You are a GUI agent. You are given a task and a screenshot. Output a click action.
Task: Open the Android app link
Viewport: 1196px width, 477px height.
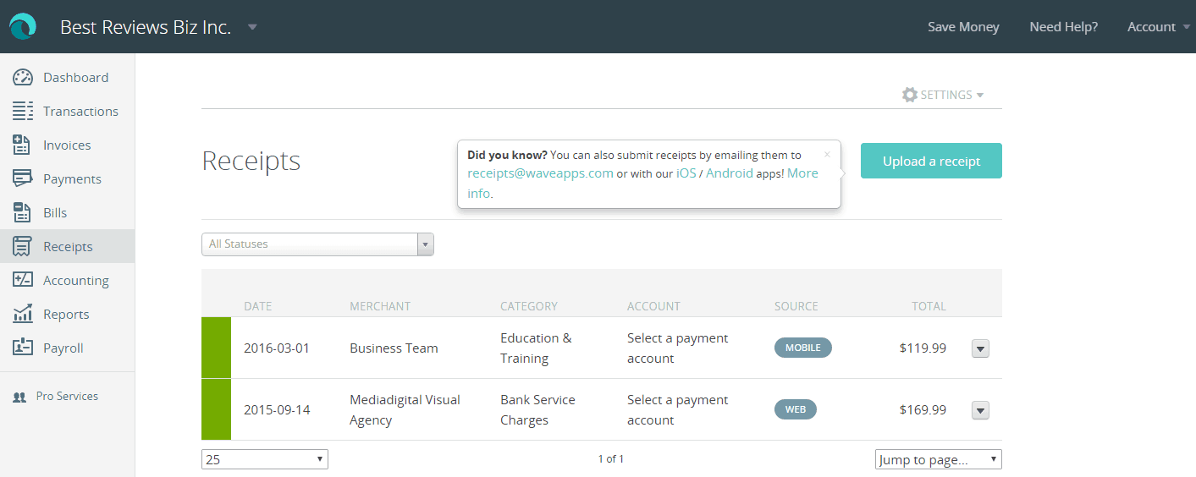730,173
